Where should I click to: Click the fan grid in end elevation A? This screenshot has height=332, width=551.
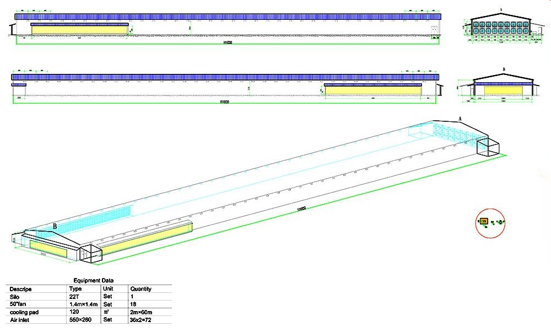[x=500, y=28]
